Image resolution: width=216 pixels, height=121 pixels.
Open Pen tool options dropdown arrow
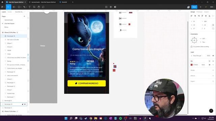pos(26,7)
